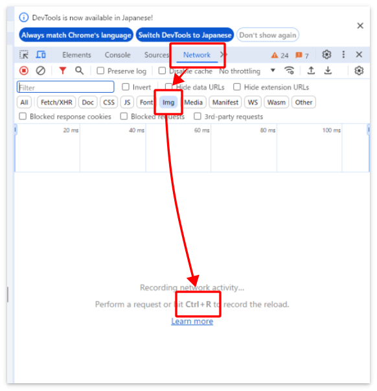The width and height of the screenshot is (377, 391).
Task: Open the Learn more link
Action: pyautogui.click(x=192, y=321)
